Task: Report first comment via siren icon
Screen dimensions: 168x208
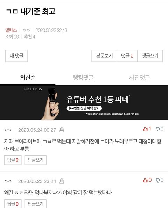Action: (x=62, y=130)
